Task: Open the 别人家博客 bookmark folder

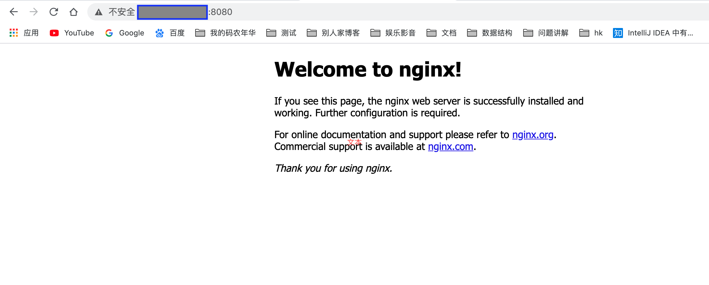Action: (333, 33)
